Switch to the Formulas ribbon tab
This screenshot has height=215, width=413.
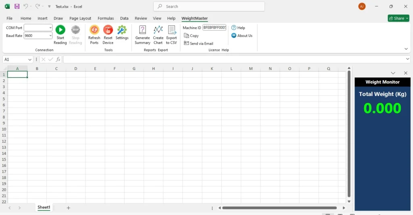pyautogui.click(x=106, y=18)
